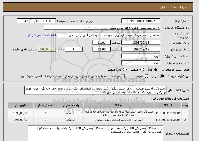This screenshot has width=199, height=141.
Task: Click the کد کالا column header
Action: point(168,106)
